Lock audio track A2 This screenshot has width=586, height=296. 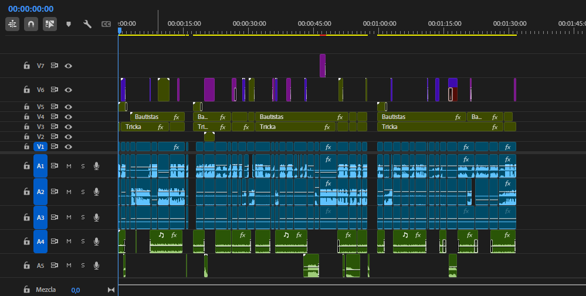(x=26, y=192)
